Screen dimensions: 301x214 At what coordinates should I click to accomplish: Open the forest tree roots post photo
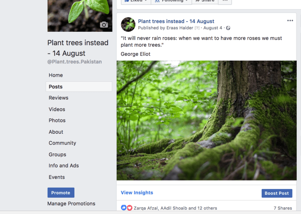207,121
